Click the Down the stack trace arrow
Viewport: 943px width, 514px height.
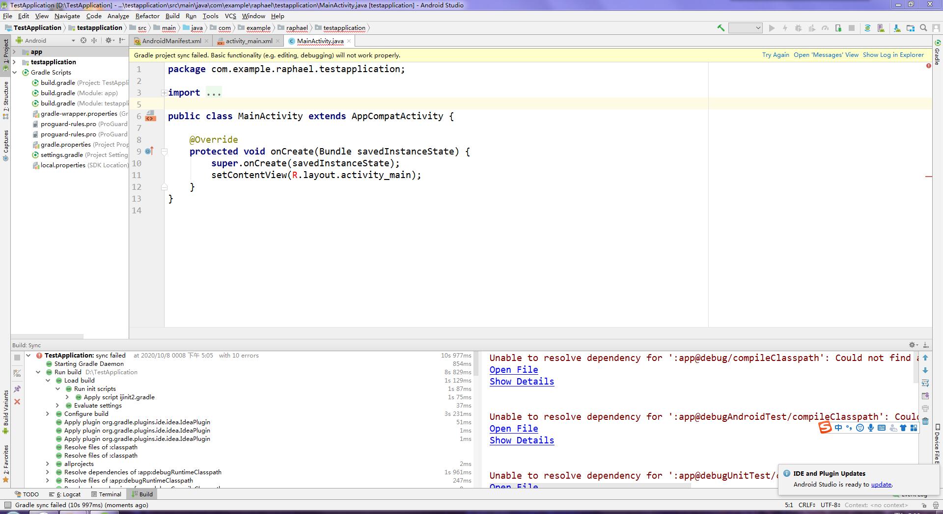(x=925, y=370)
